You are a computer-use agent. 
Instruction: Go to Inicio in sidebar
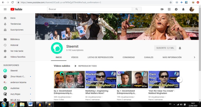click(17, 18)
